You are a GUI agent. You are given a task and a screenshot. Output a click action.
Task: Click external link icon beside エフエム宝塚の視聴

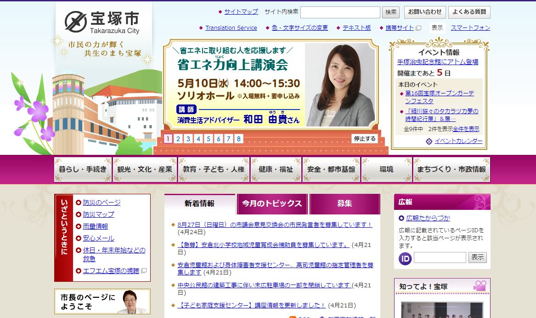click(x=144, y=271)
